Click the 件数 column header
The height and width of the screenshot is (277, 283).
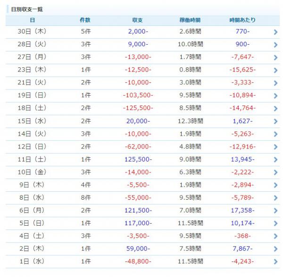[x=85, y=20]
